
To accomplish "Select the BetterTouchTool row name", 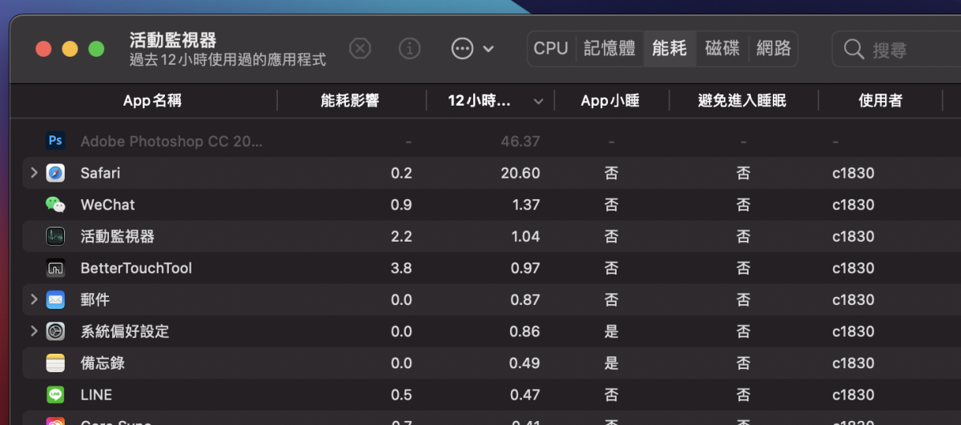I will 136,268.
